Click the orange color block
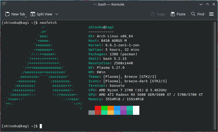 tap(111, 108)
